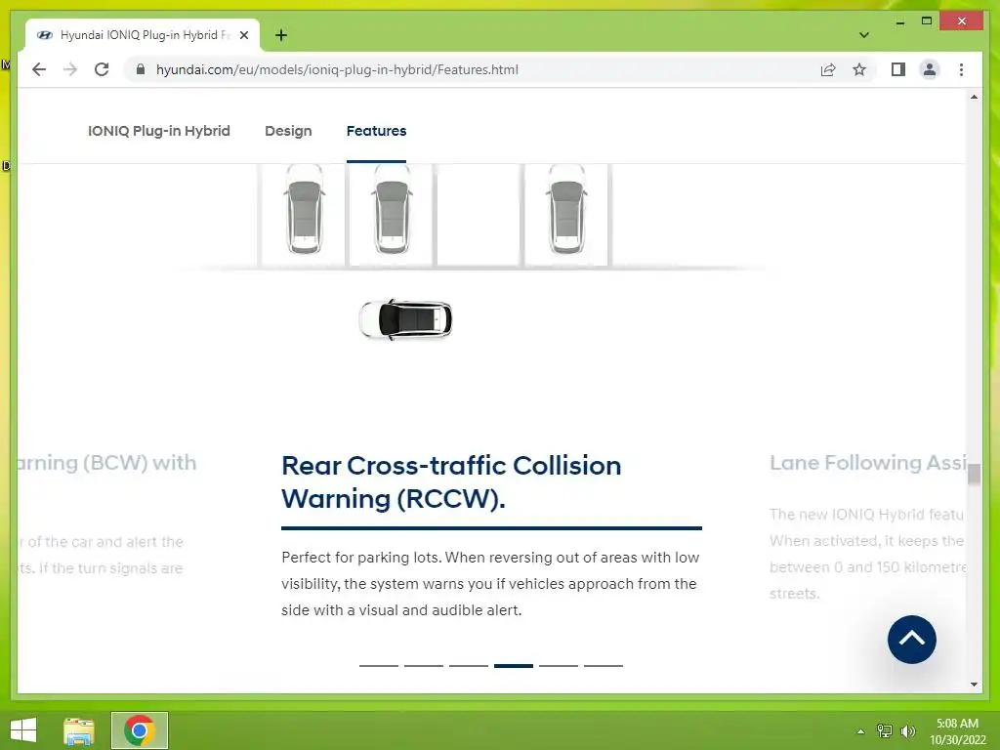Show the previous BCW warning slide
The image size is (1000, 750).
[106, 462]
